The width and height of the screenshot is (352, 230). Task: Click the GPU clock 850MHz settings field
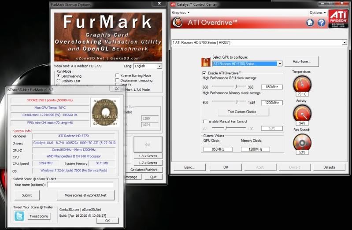(x=272, y=87)
